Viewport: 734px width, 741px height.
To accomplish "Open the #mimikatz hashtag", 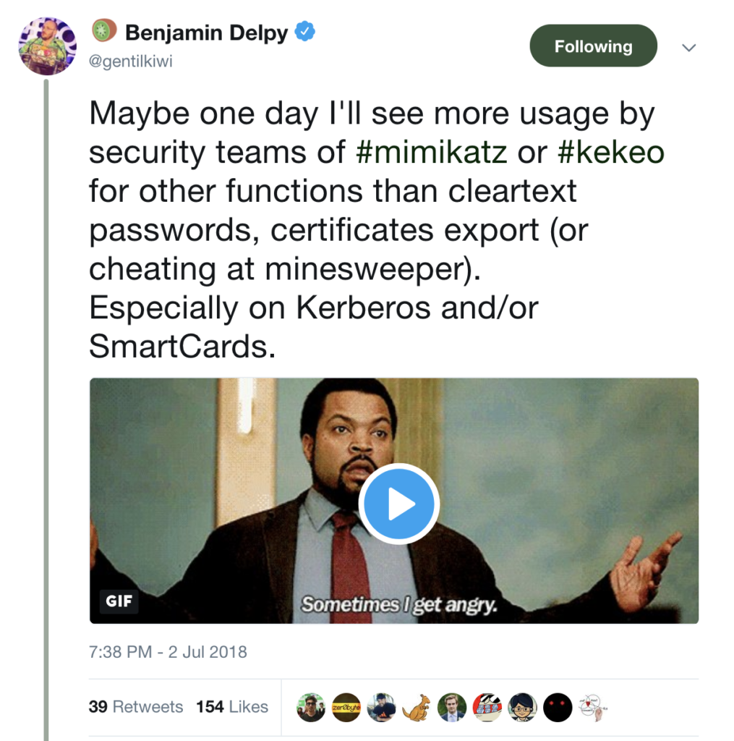I will pyautogui.click(x=432, y=152).
